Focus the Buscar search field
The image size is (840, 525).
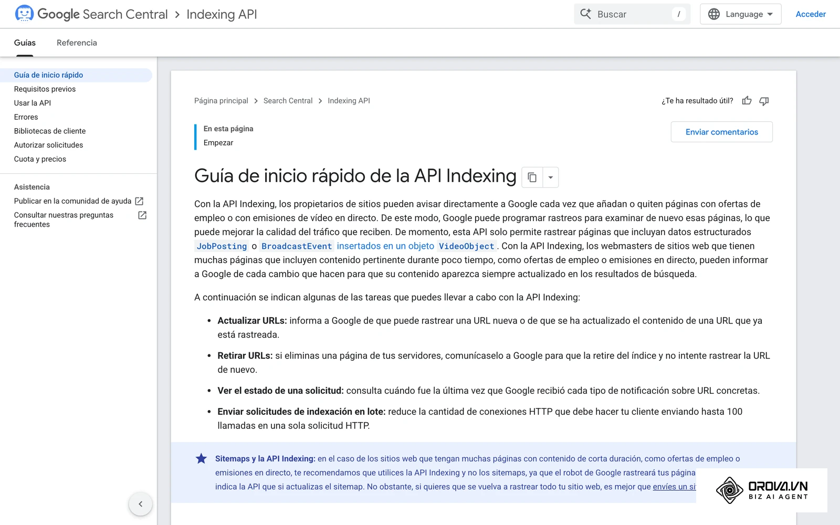tap(632, 14)
